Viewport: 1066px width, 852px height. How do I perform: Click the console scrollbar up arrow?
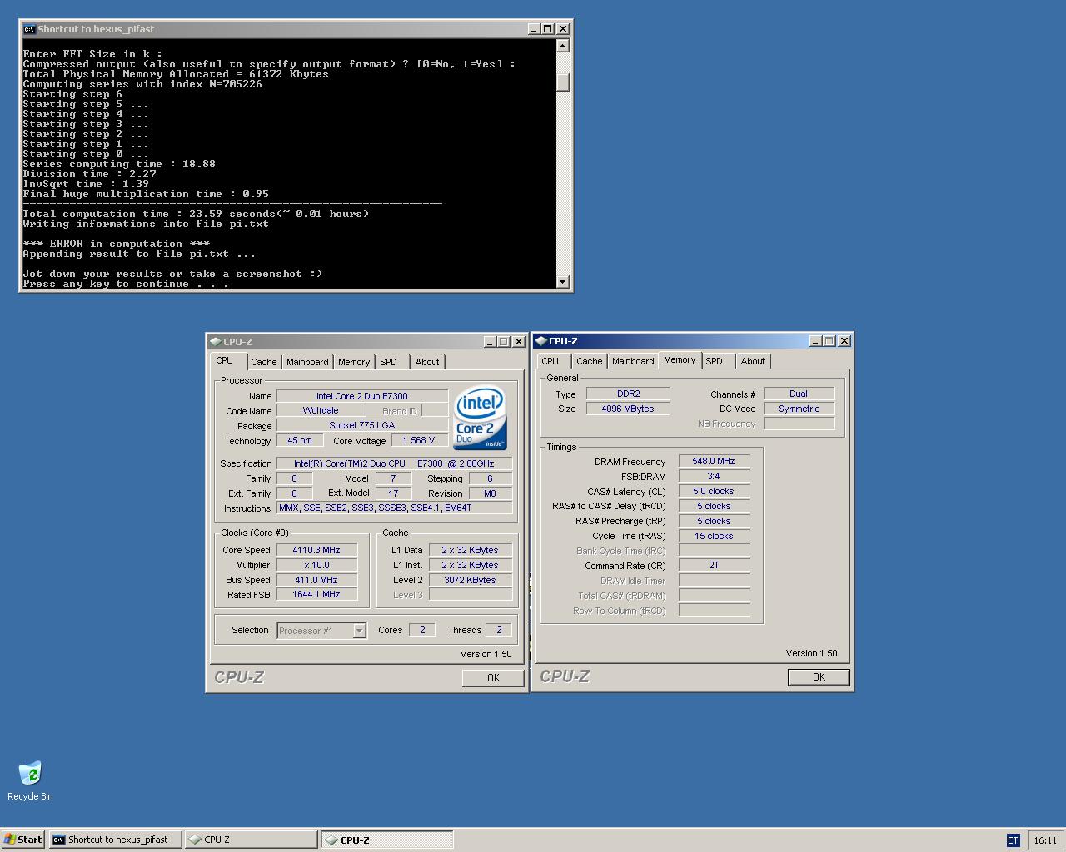point(563,46)
